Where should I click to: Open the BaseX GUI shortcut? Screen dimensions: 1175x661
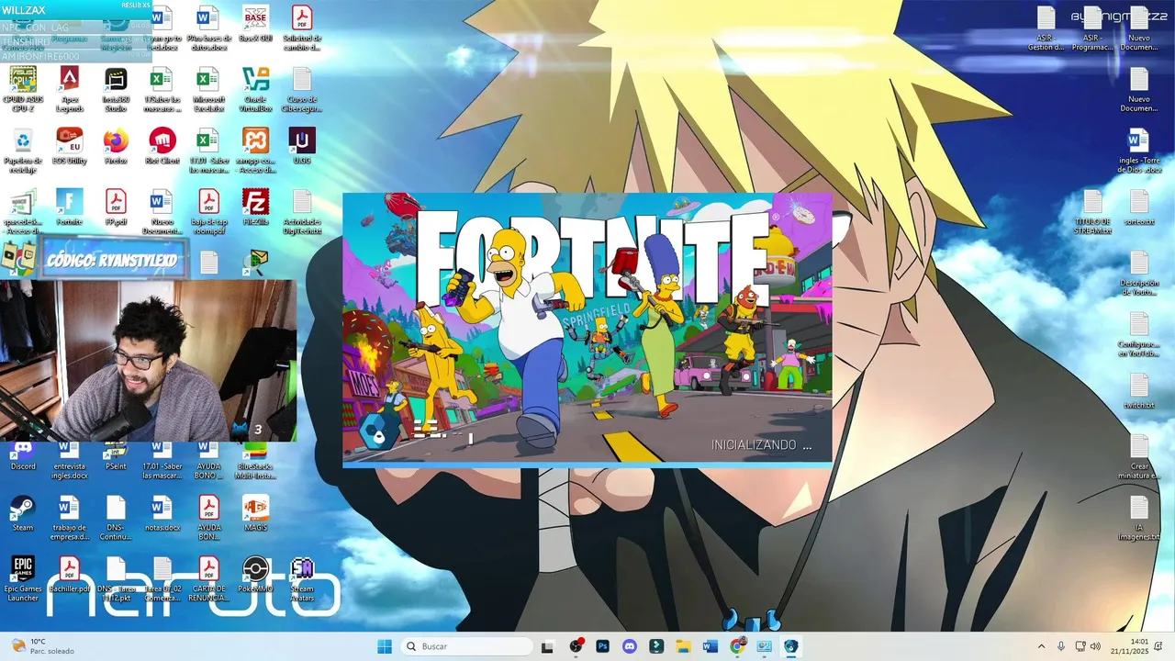(x=255, y=25)
